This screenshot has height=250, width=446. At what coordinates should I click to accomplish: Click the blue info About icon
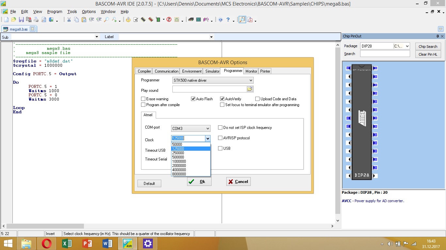point(220,20)
